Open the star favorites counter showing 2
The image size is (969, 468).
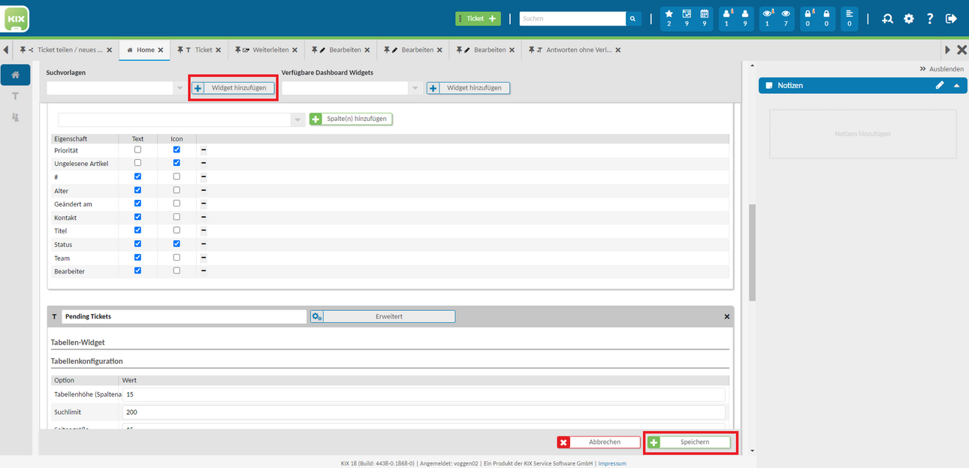[669, 18]
